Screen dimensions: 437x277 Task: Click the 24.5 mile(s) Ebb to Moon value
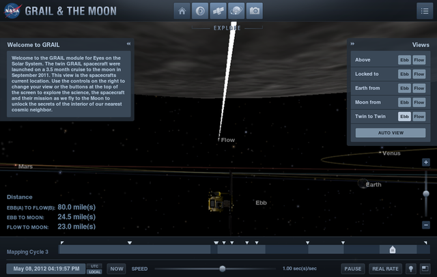tap(76, 217)
